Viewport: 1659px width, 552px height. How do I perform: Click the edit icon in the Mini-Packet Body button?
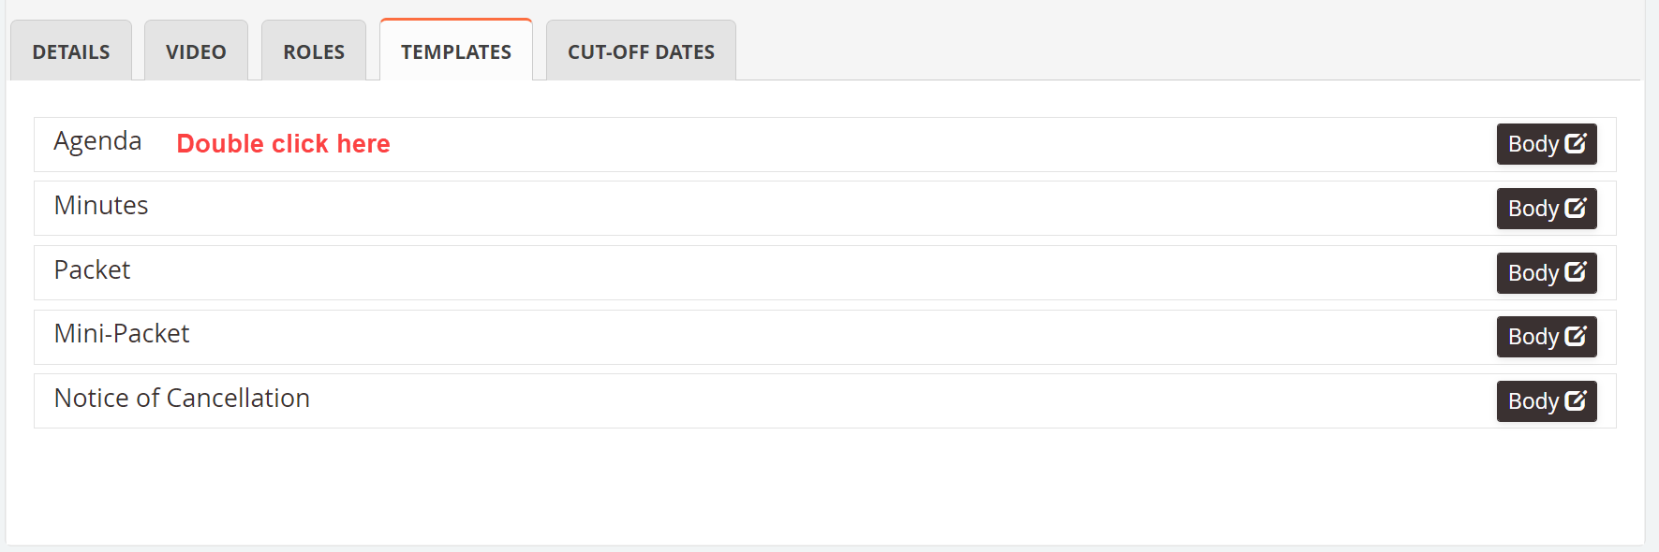1576,336
